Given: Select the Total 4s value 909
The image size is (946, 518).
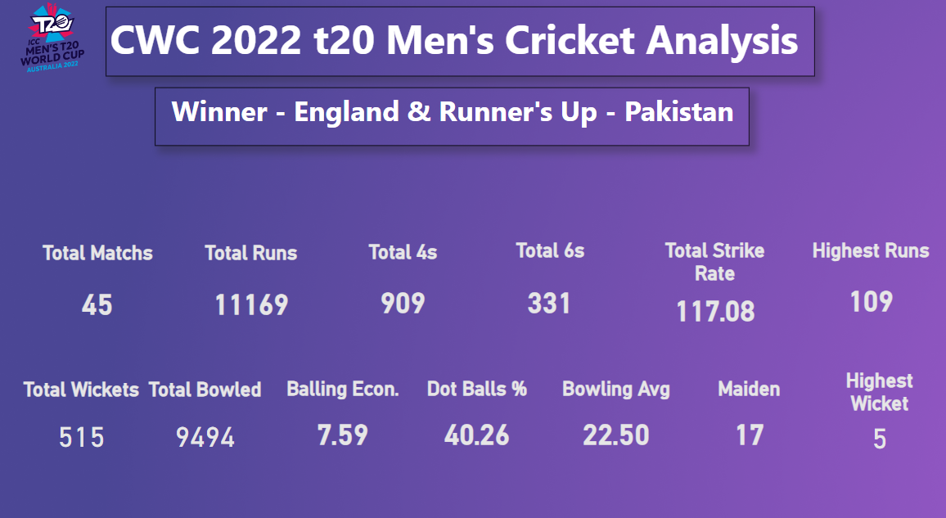Looking at the screenshot, I should point(403,304).
